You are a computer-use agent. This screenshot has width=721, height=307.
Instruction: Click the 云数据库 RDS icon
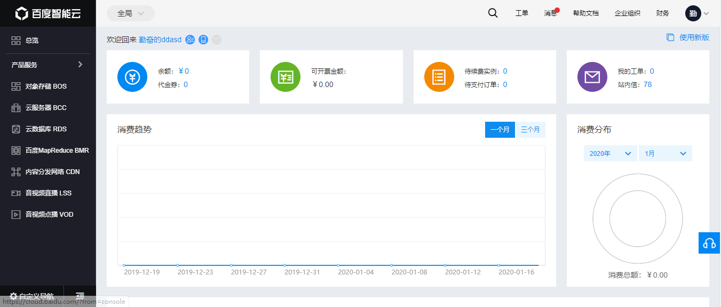tap(16, 129)
